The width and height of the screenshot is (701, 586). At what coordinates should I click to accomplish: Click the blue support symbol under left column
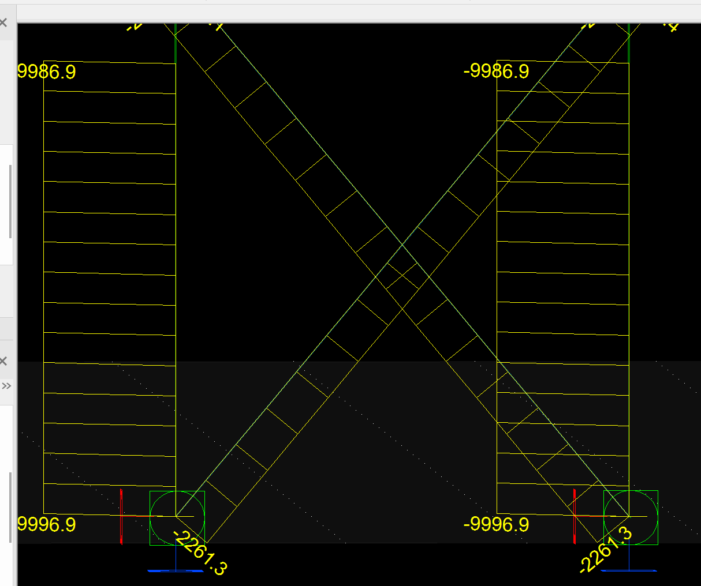click(175, 571)
